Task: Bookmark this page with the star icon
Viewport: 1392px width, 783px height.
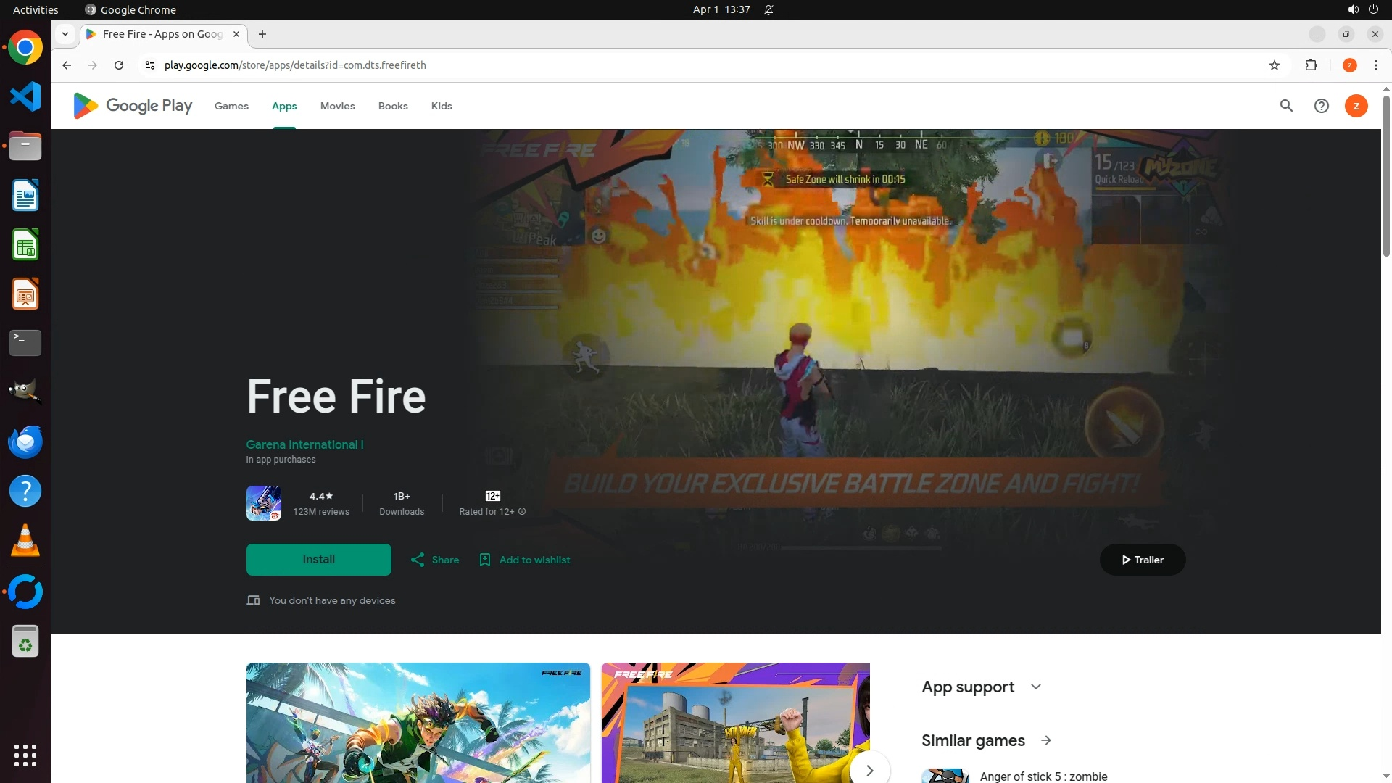Action: coord(1275,65)
